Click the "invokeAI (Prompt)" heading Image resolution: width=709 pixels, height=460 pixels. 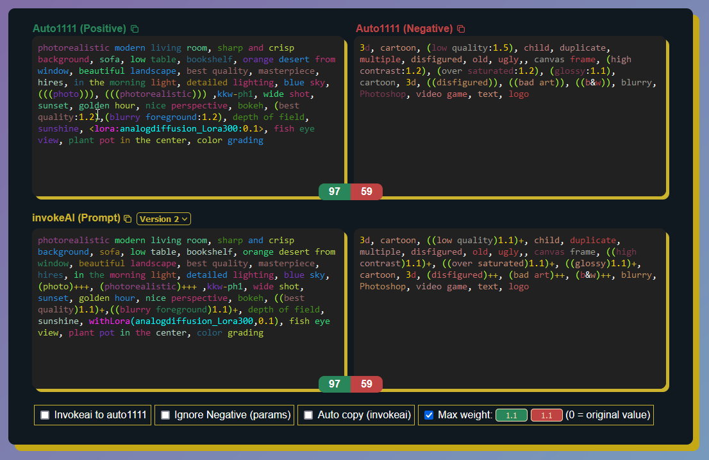[76, 218]
